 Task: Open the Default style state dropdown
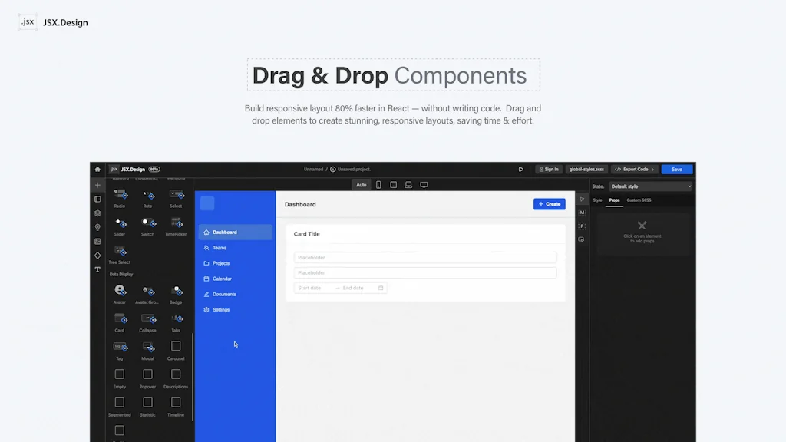tap(649, 186)
